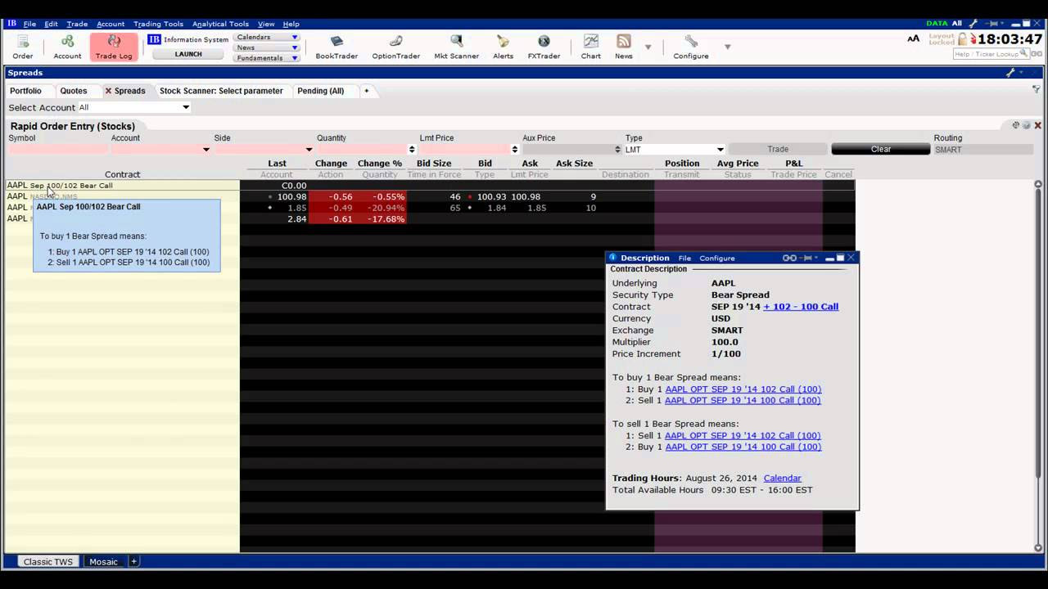The width and height of the screenshot is (1048, 589).
Task: Open the Trading Tools menu
Action: tap(158, 24)
